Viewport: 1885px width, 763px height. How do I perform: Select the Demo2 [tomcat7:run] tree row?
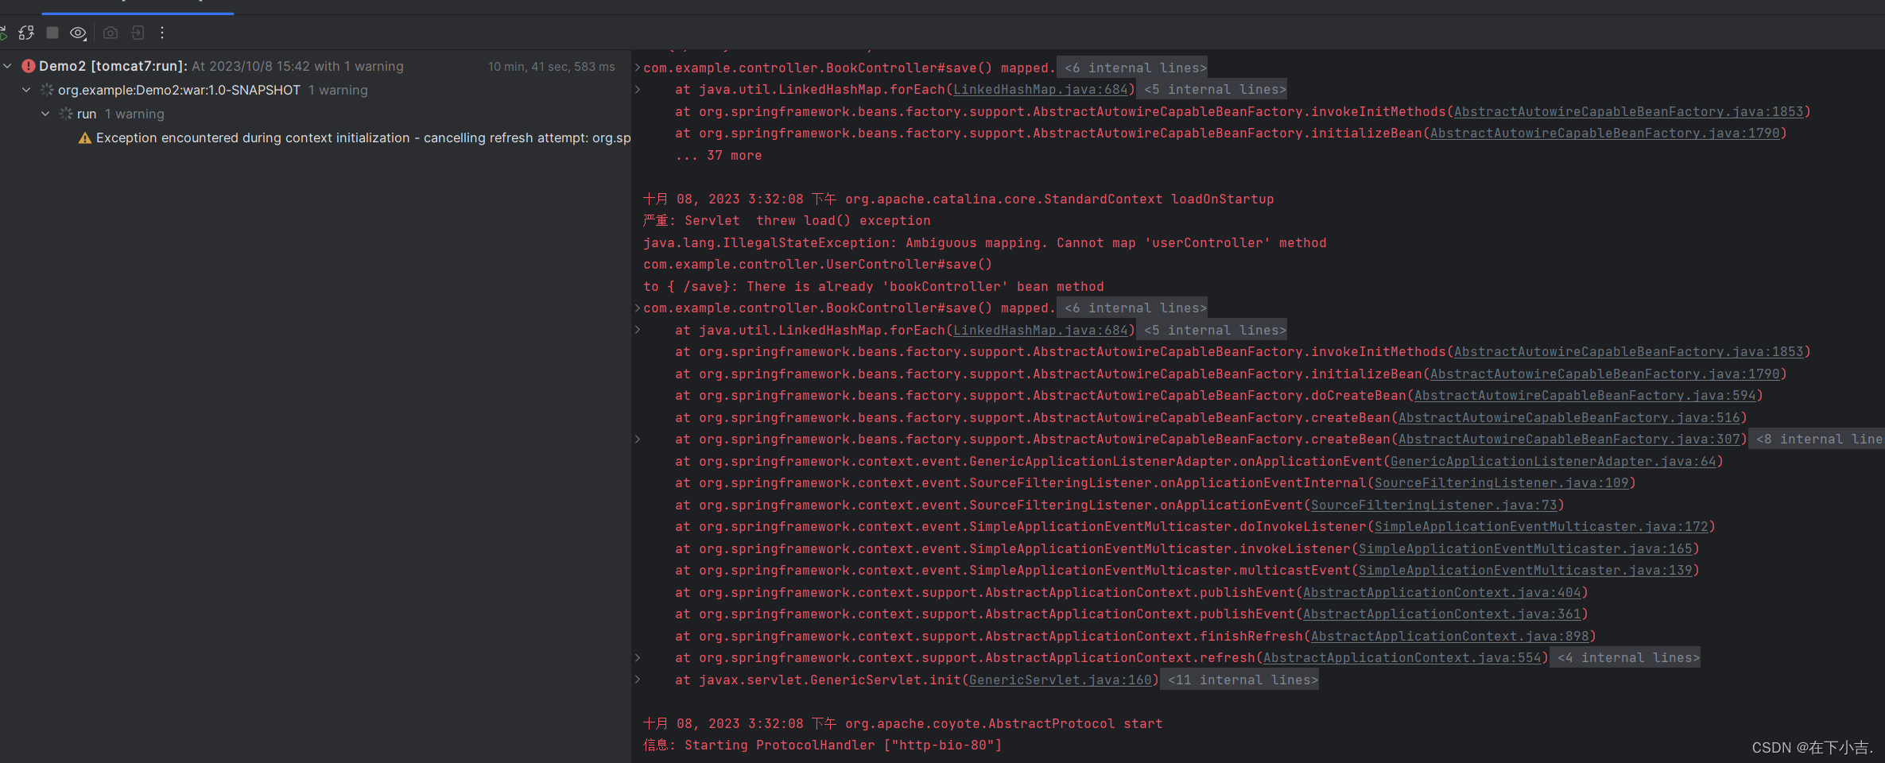(316, 66)
